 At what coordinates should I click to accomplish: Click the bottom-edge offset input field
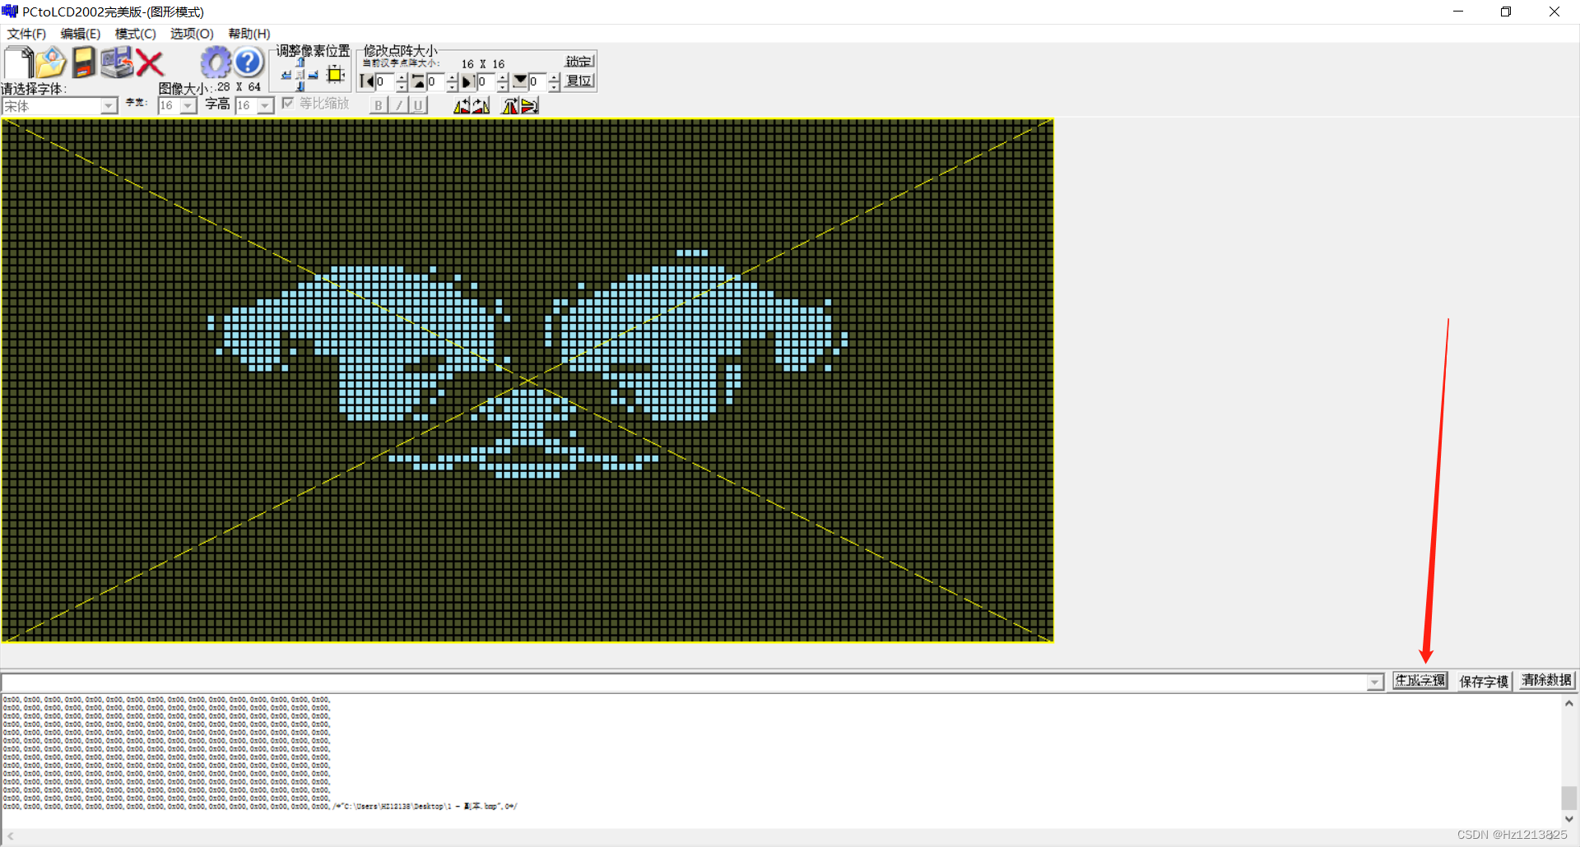point(538,81)
